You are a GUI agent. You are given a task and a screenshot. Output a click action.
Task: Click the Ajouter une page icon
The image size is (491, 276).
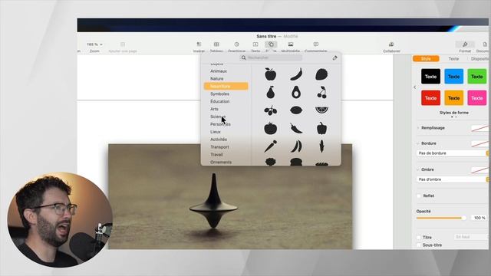(123, 44)
